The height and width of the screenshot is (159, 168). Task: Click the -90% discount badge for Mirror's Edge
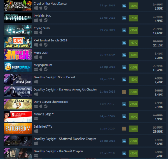[x=133, y=117]
